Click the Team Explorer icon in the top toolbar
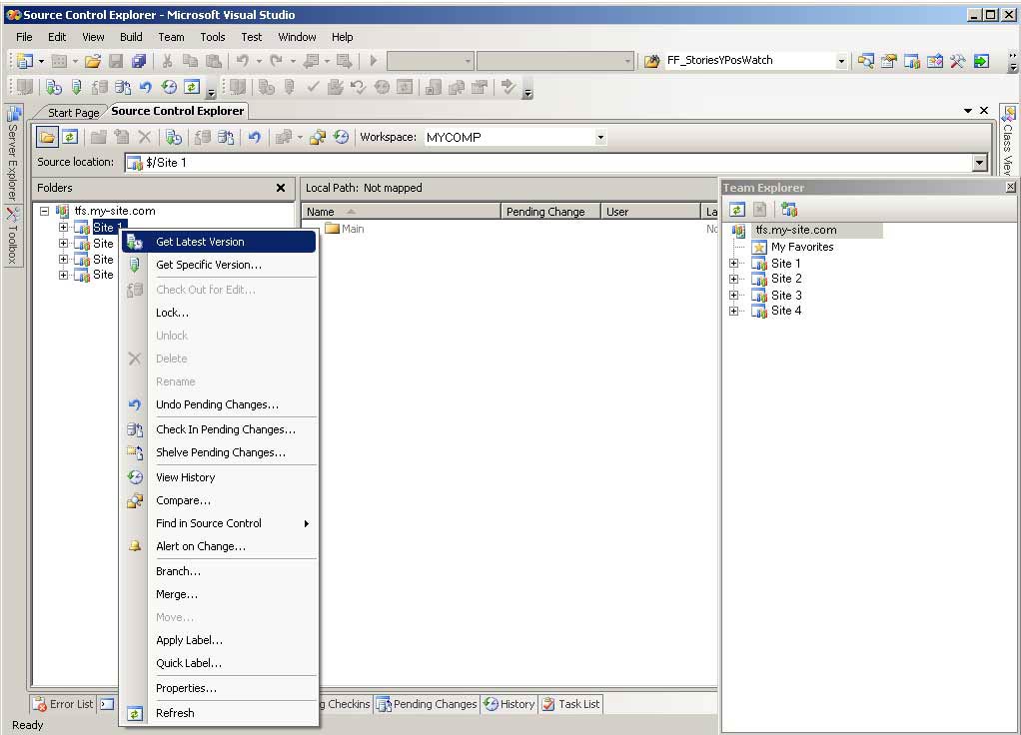This screenshot has width=1021, height=735. click(911, 61)
